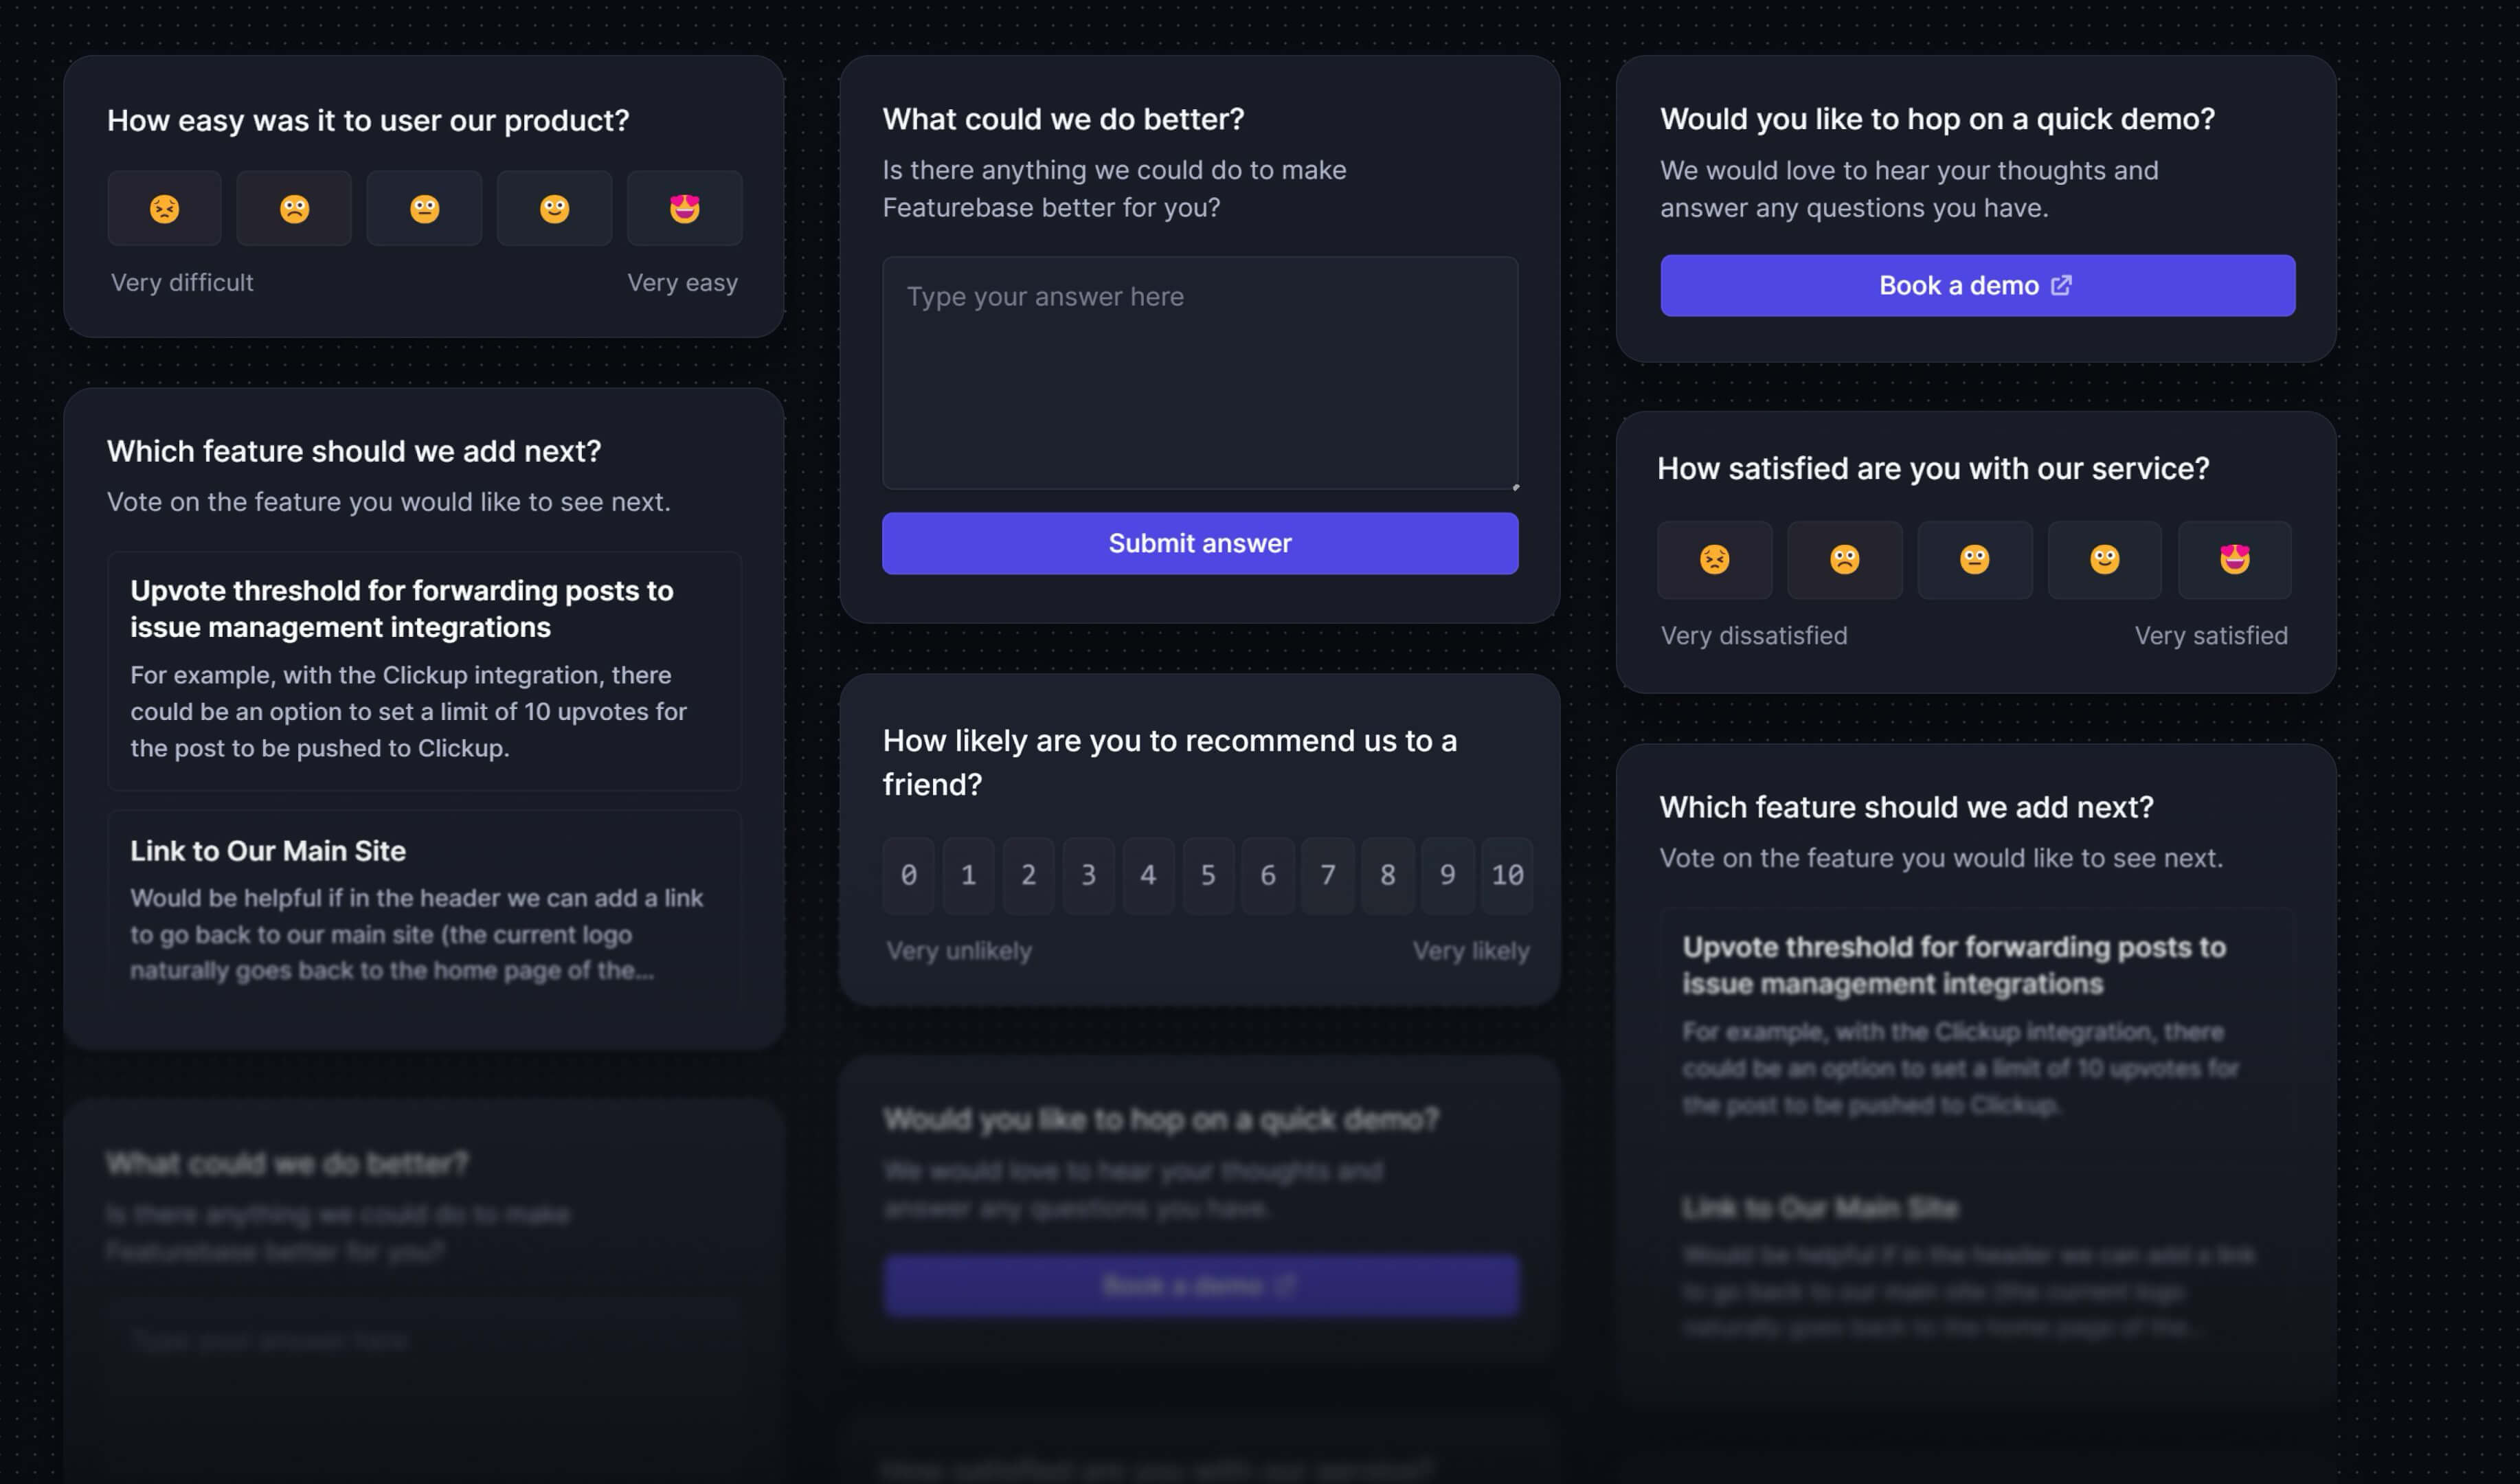
Task: Click the heart-eyes emoji under product ease question
Action: tap(684, 208)
